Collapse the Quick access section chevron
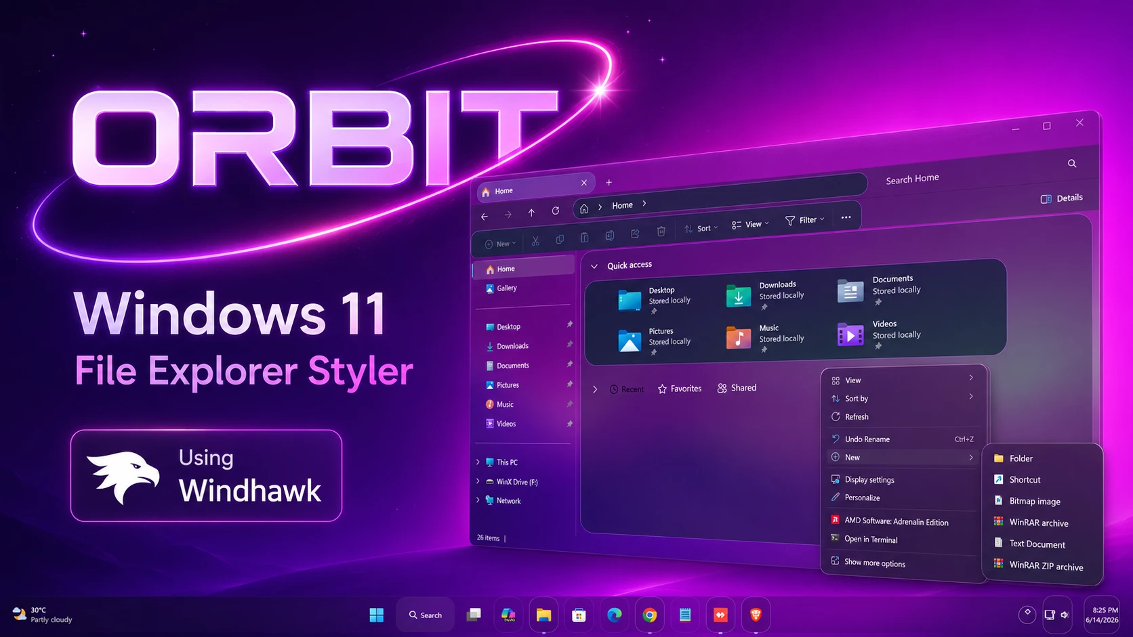The width and height of the screenshot is (1133, 637). (x=594, y=267)
